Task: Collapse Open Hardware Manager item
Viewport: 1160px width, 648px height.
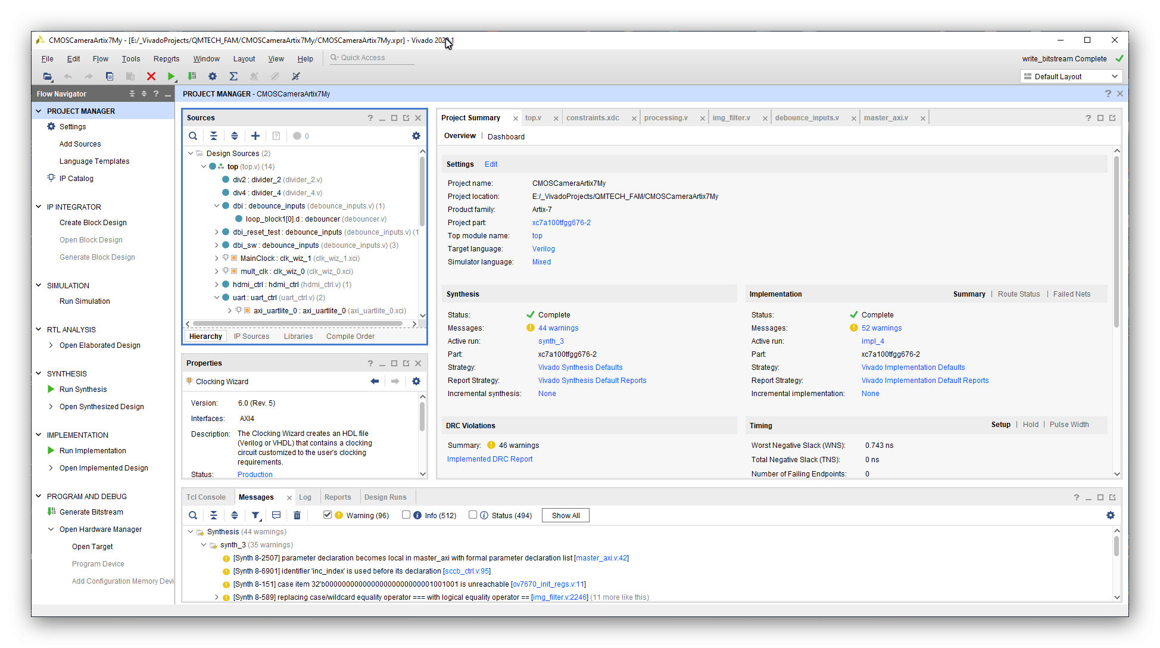Action: (x=51, y=529)
